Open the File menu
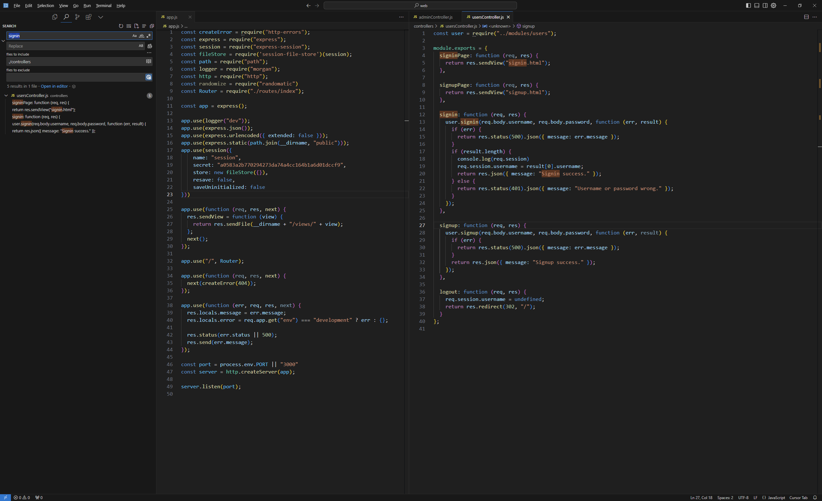 [x=17, y=5]
